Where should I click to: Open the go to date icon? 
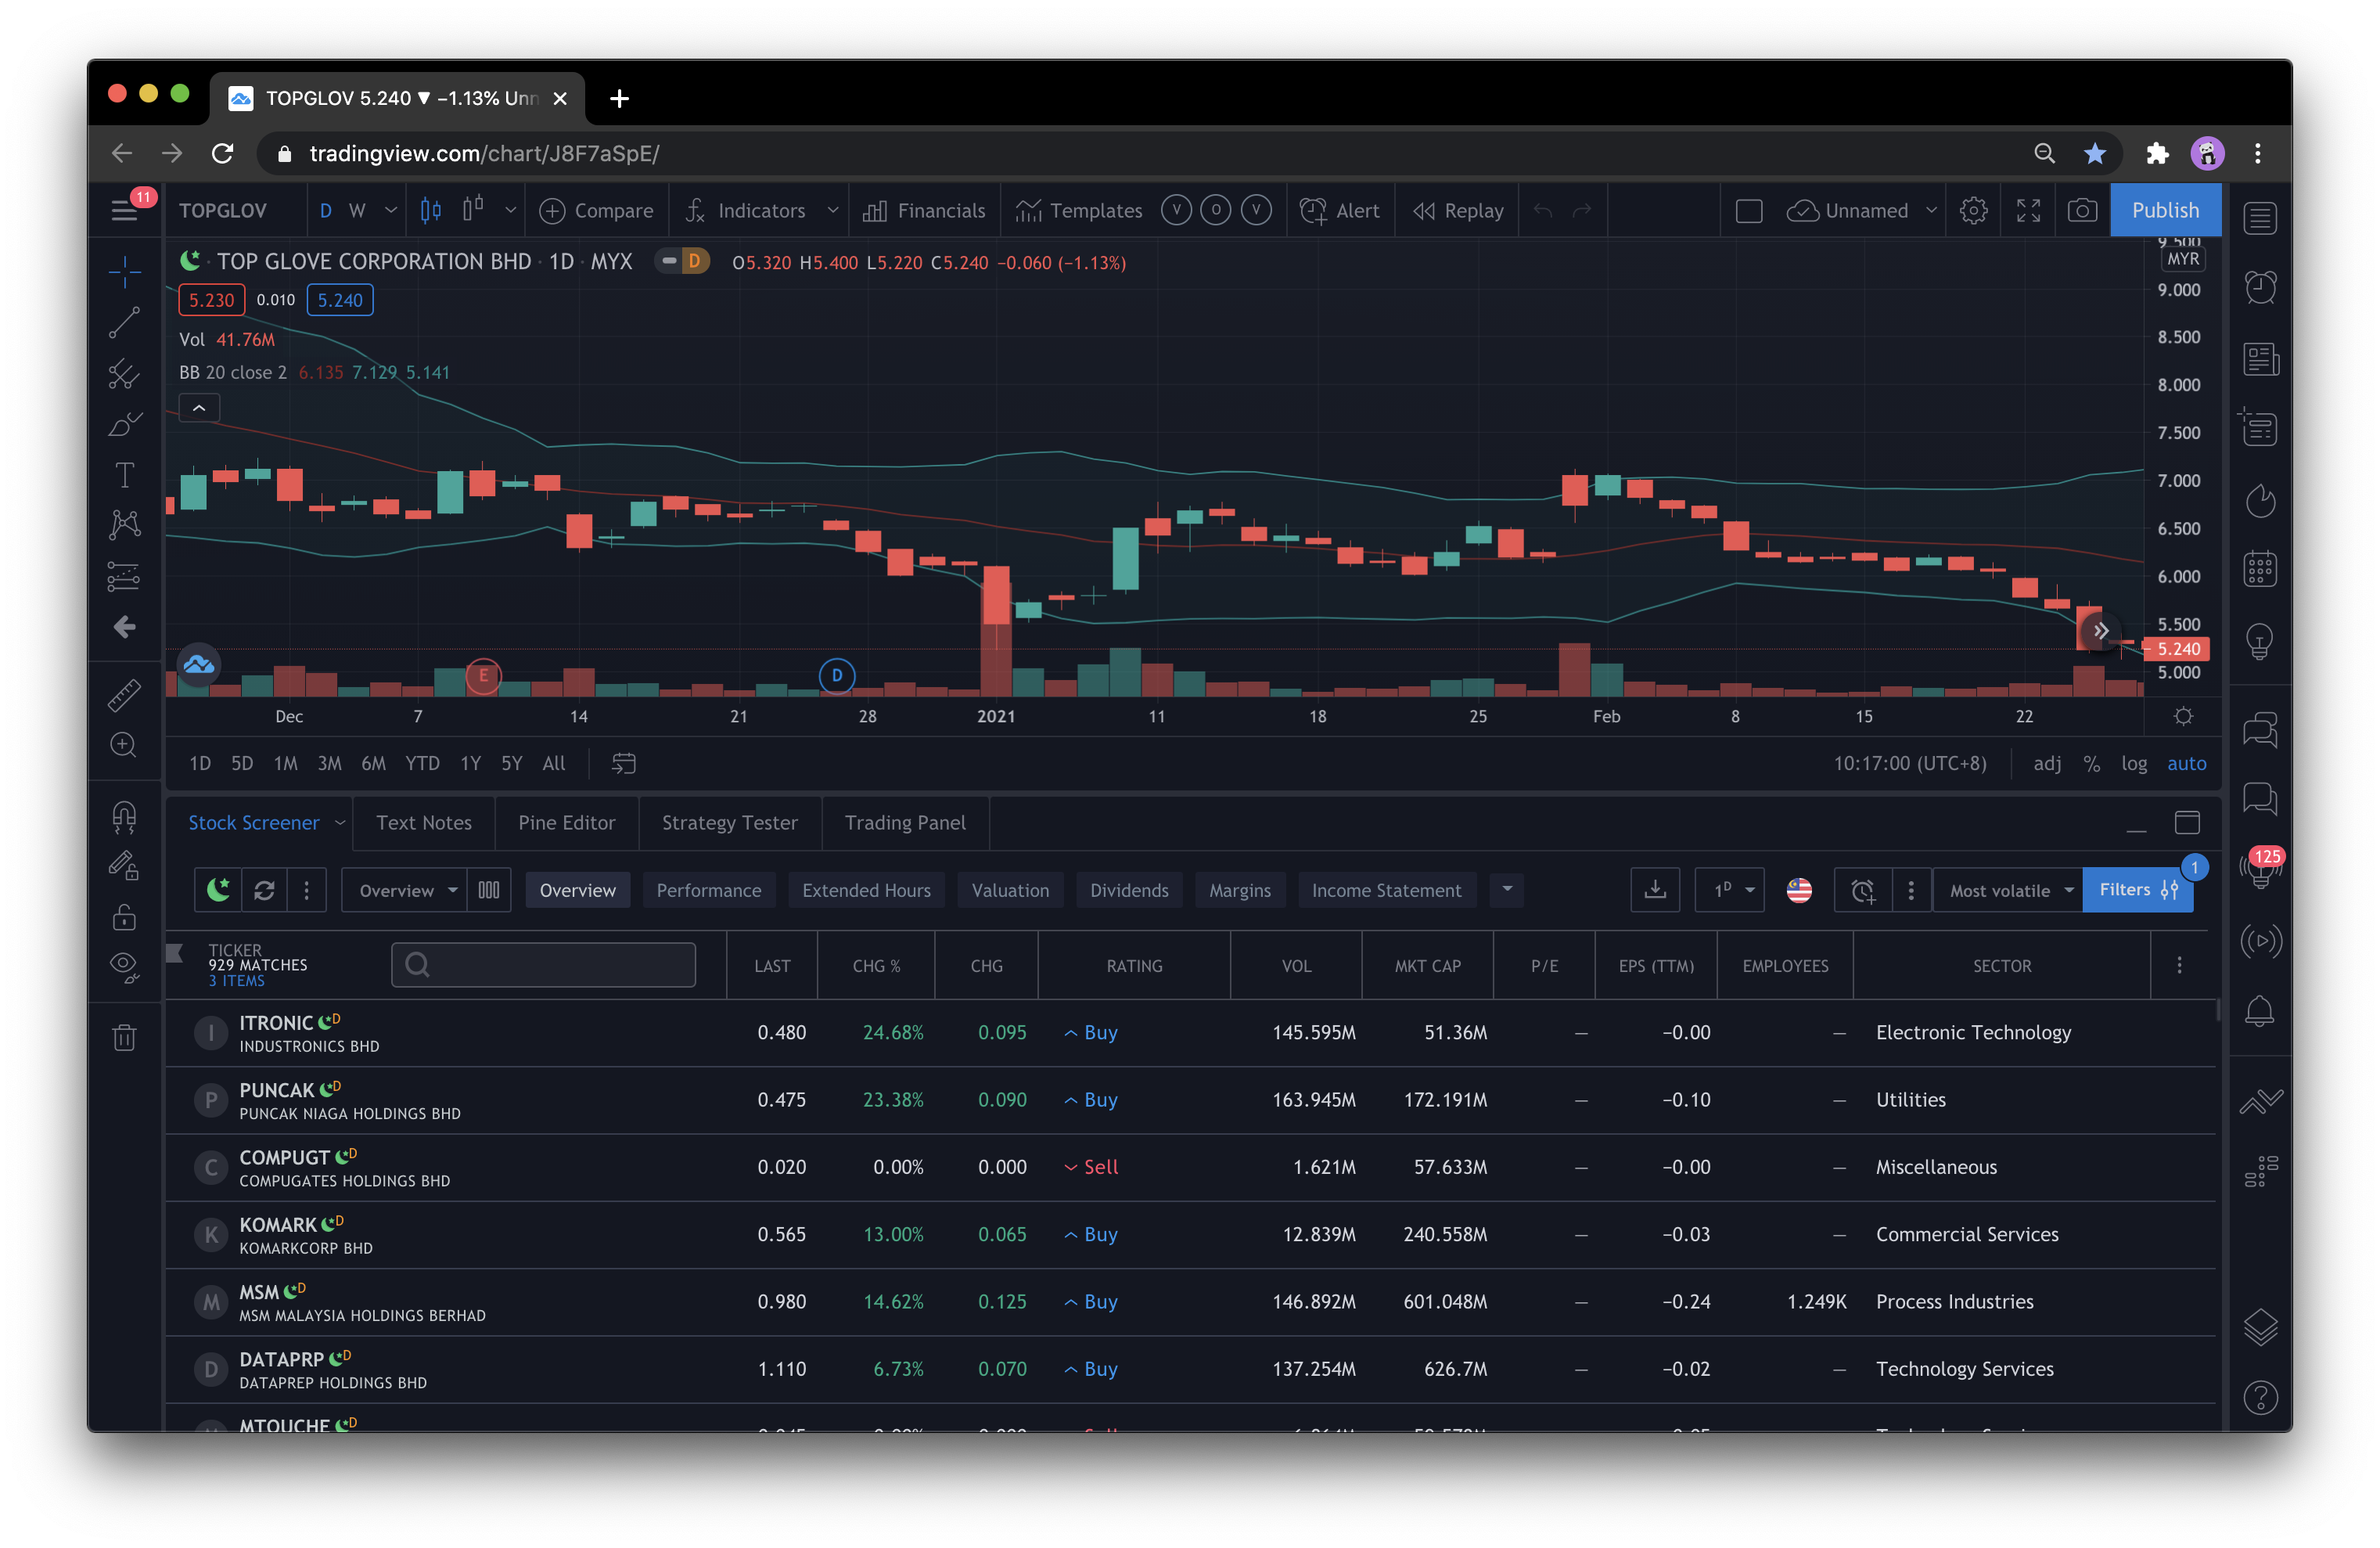pos(624,764)
